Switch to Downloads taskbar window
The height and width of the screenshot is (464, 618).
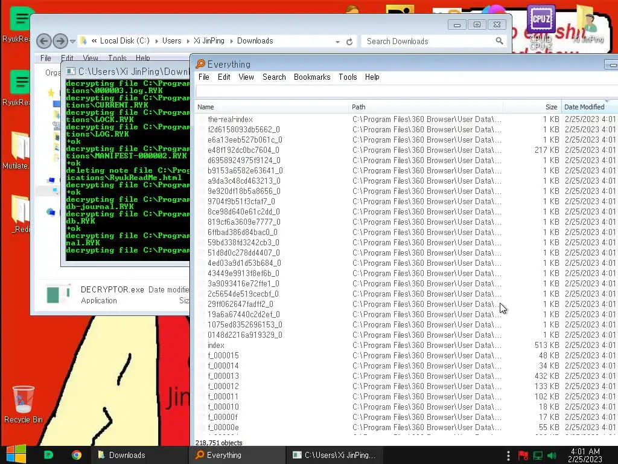pos(139,455)
